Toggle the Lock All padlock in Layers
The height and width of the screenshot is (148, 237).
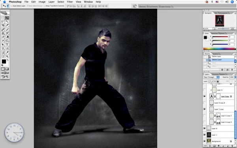(x=218, y=81)
